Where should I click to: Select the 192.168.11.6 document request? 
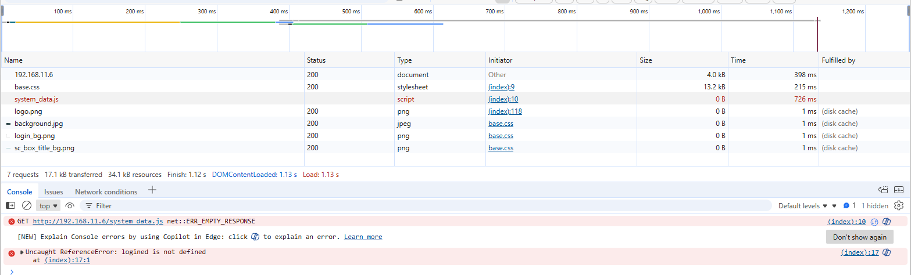click(455, 75)
